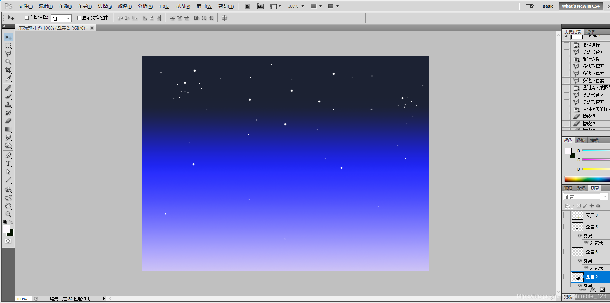Select the Eraser tool in toolbox

click(8, 121)
